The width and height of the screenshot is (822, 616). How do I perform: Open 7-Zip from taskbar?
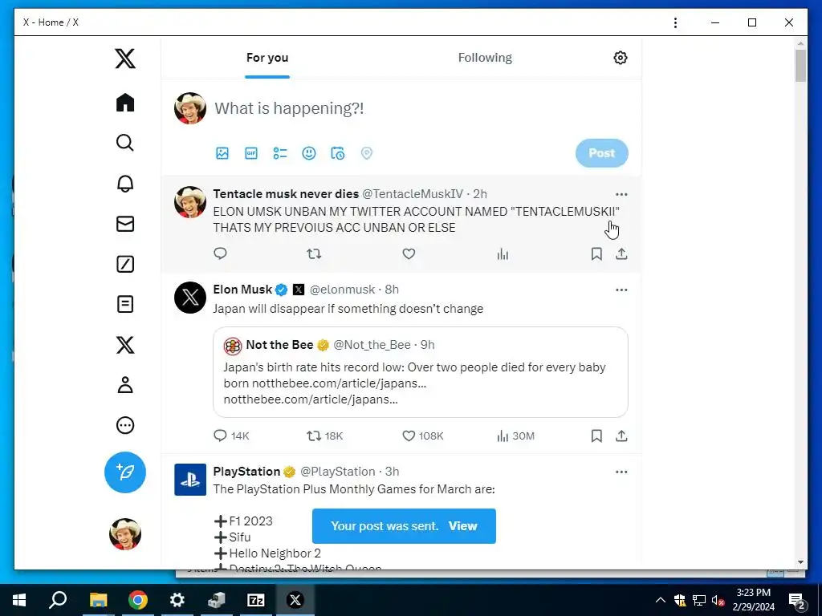[256, 600]
